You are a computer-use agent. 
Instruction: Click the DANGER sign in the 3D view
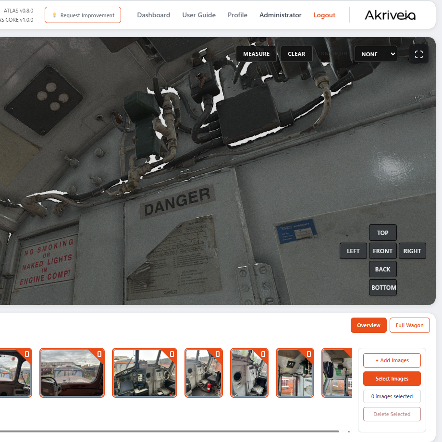click(x=177, y=202)
